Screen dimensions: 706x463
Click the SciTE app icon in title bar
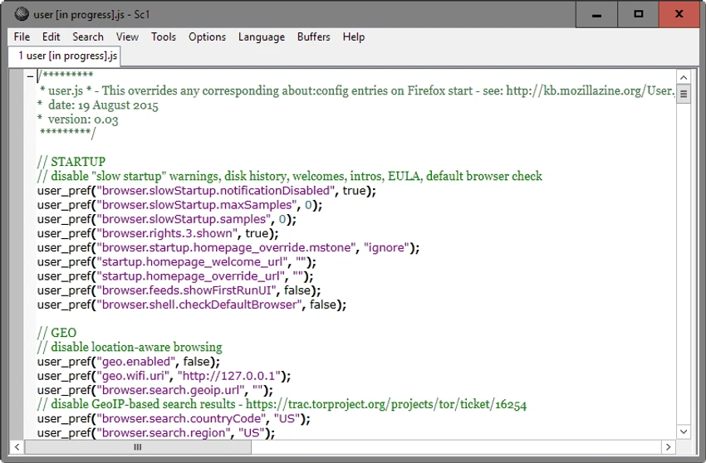click(22, 14)
